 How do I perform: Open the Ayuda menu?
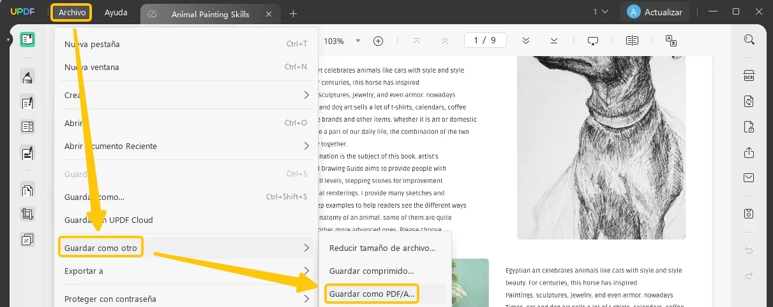116,12
